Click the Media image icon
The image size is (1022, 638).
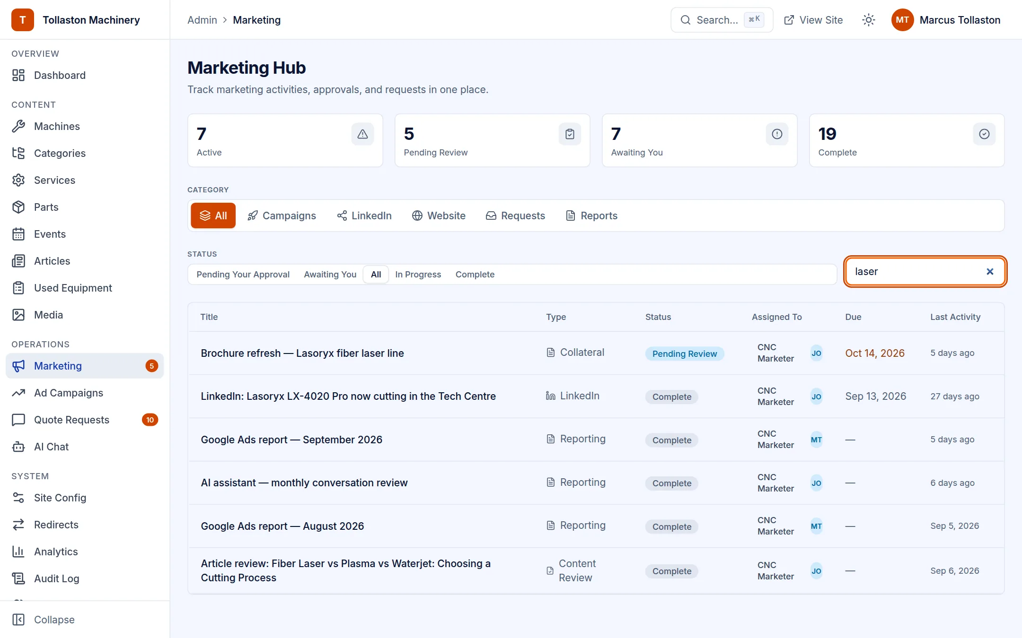click(18, 315)
